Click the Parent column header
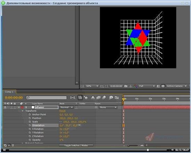The image size is (191, 153). (x=98, y=104)
